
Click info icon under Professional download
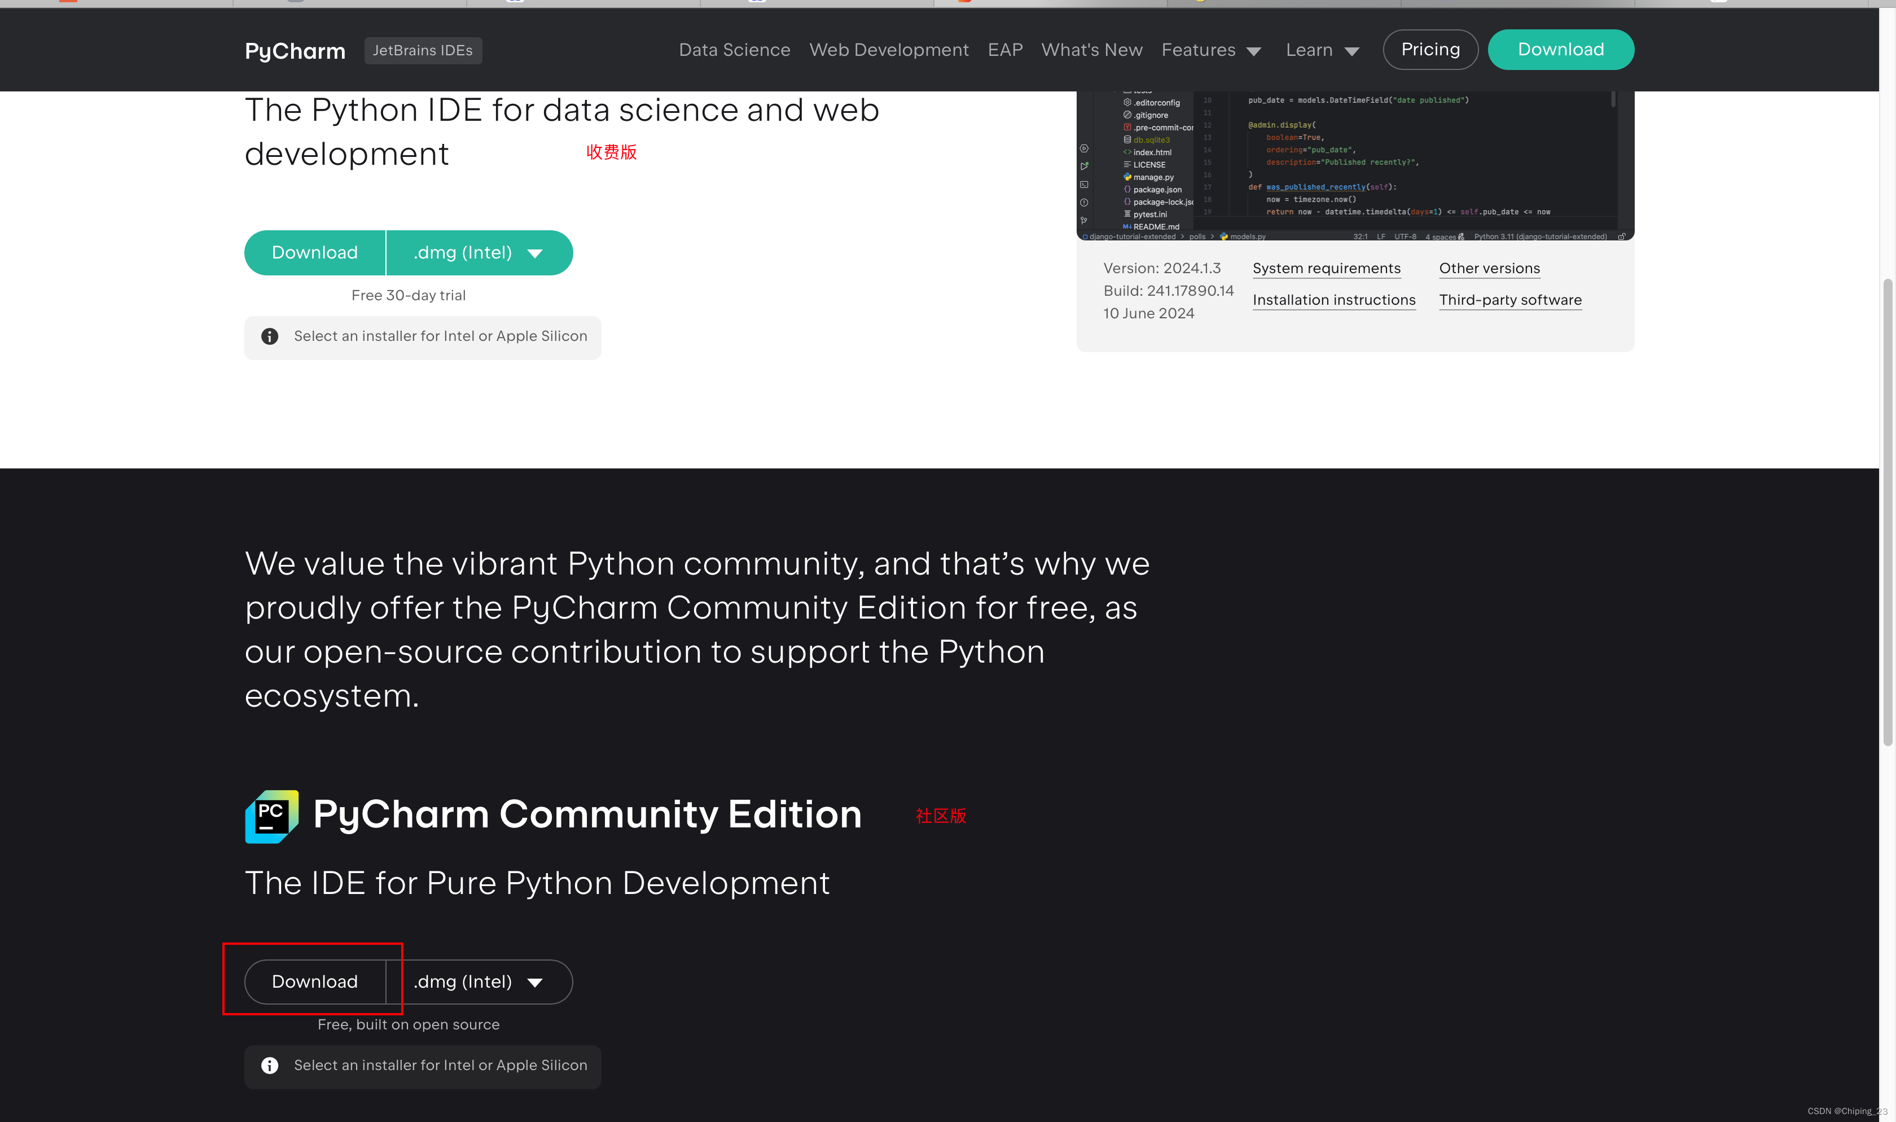[270, 336]
